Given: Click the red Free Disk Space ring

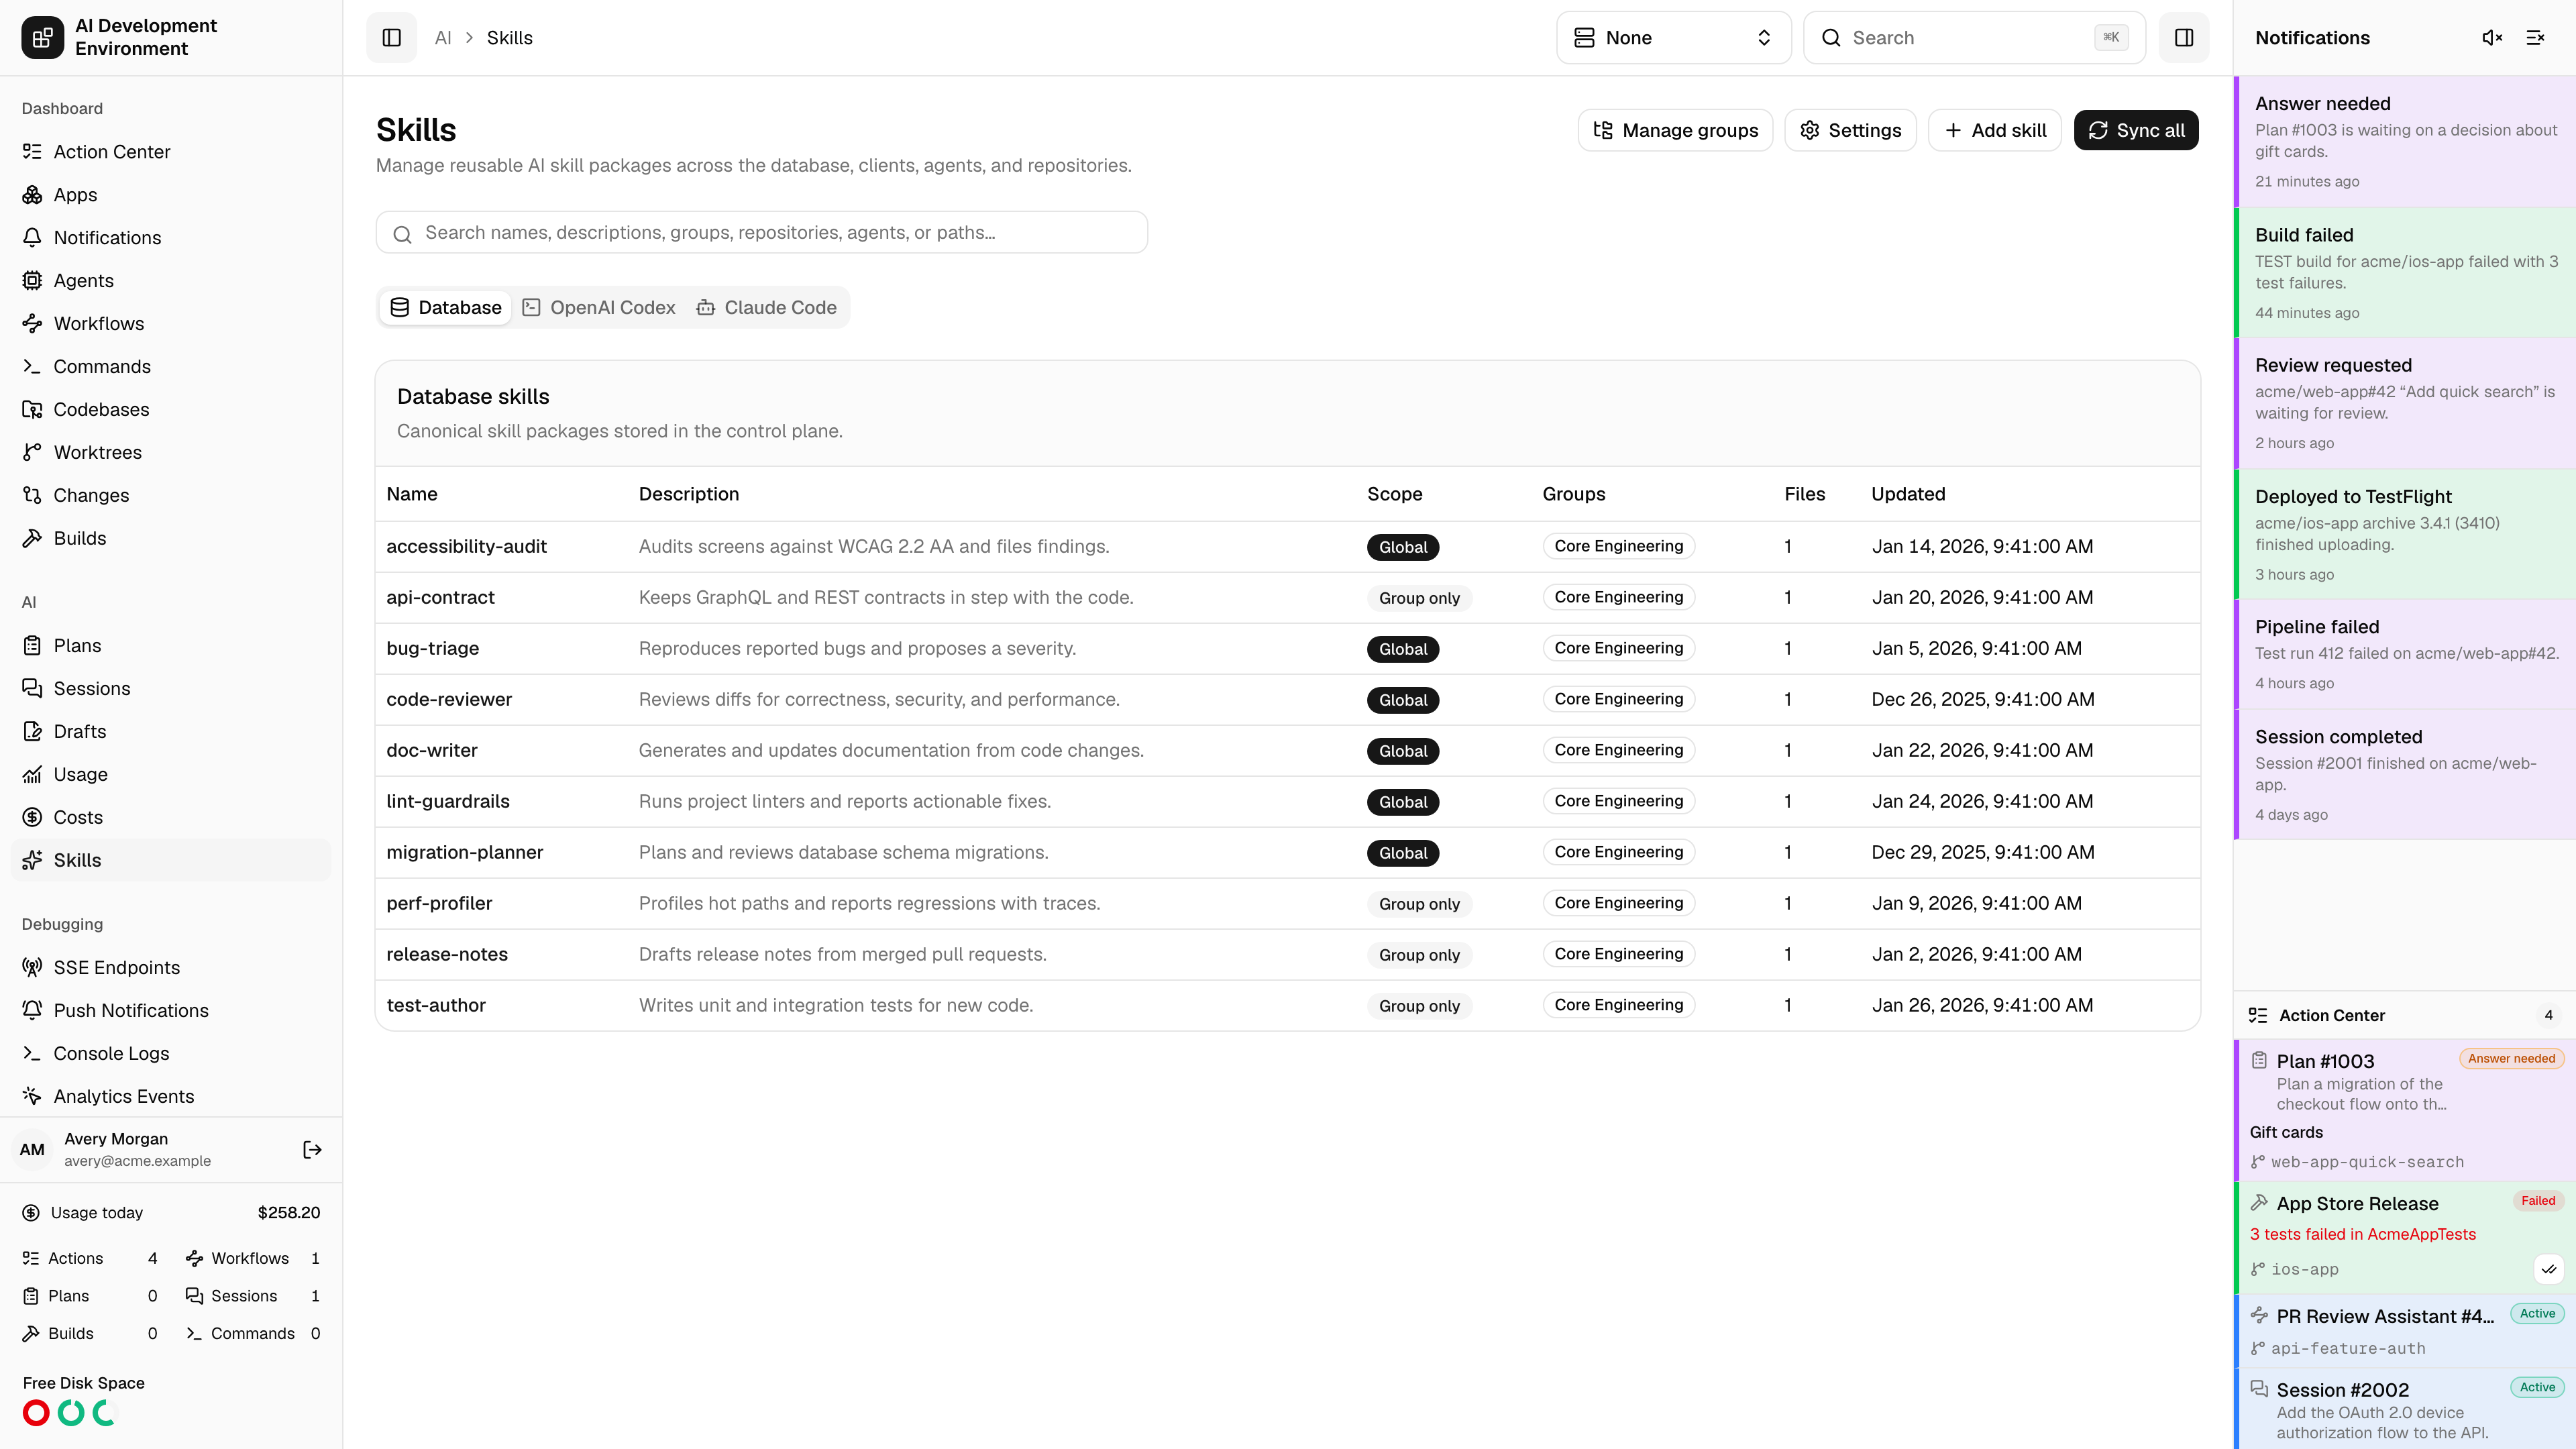Looking at the screenshot, I should pos(36,1413).
